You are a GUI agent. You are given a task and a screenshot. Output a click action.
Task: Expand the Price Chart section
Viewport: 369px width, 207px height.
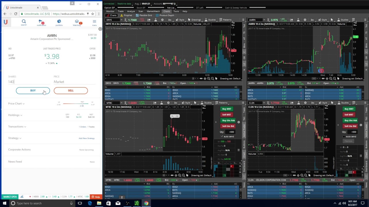tap(16, 103)
